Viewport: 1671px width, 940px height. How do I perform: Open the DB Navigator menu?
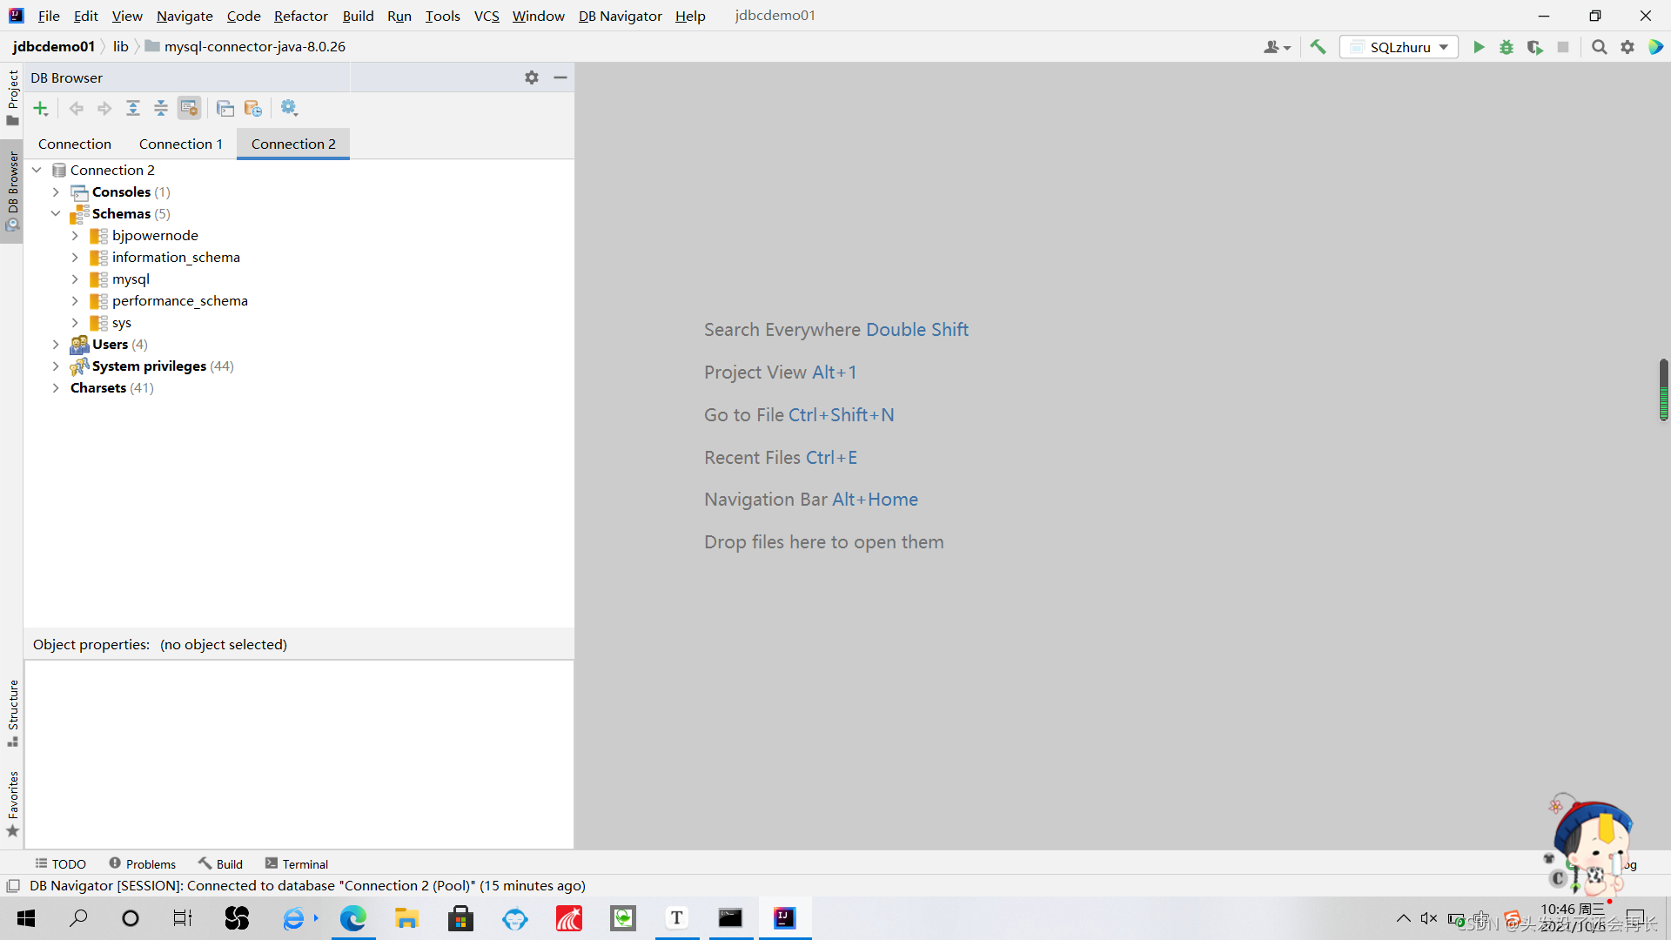click(x=620, y=16)
